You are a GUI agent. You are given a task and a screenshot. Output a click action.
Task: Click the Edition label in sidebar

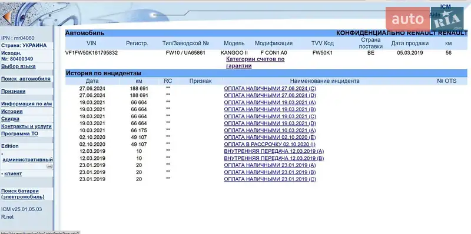click(x=10, y=146)
